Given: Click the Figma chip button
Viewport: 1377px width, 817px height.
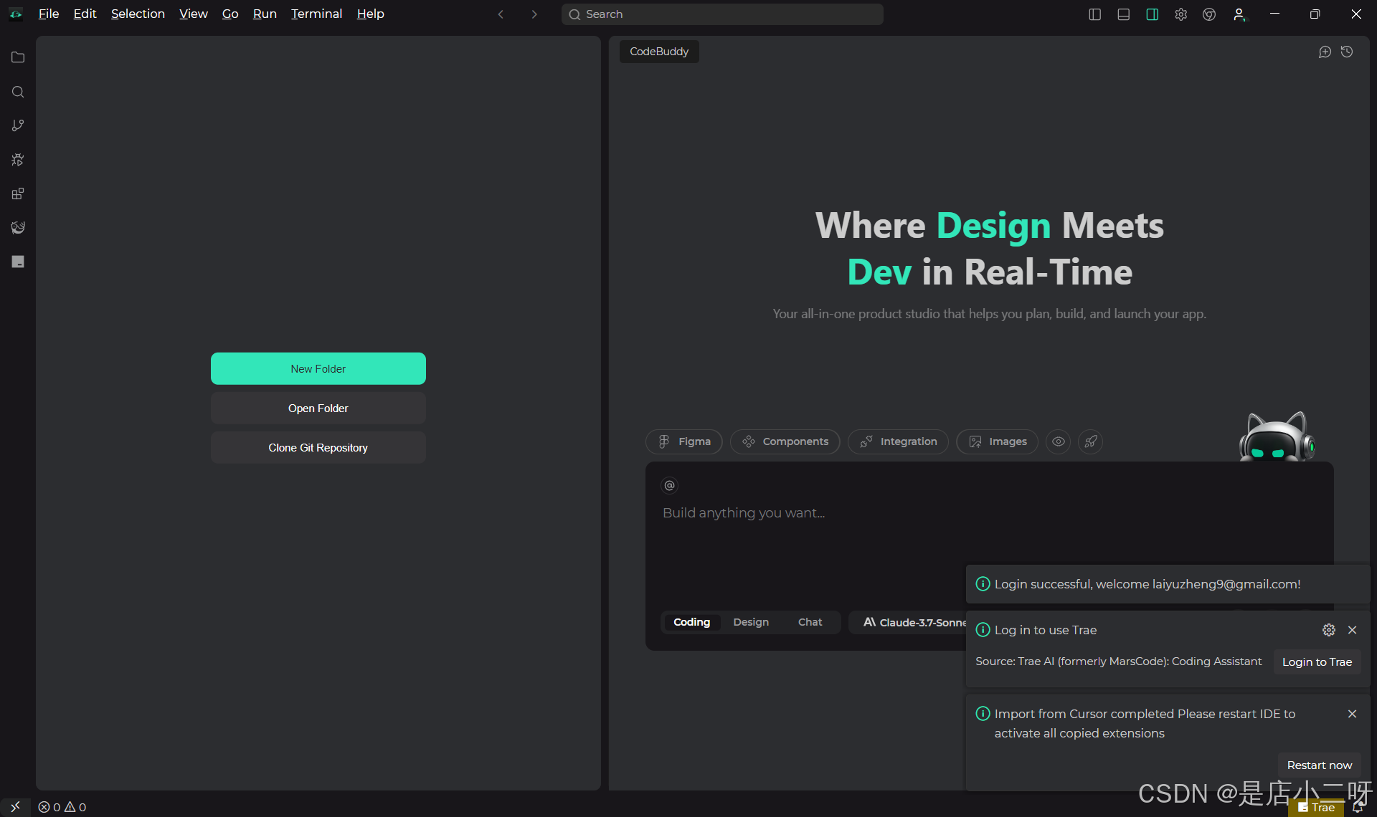Looking at the screenshot, I should pos(684,441).
